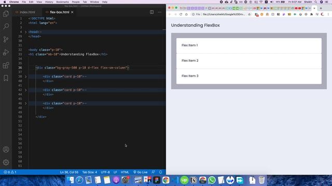Image resolution: width=332 pixels, height=186 pixels.
Task: Open Notion from the Dock
Action: 193,180
